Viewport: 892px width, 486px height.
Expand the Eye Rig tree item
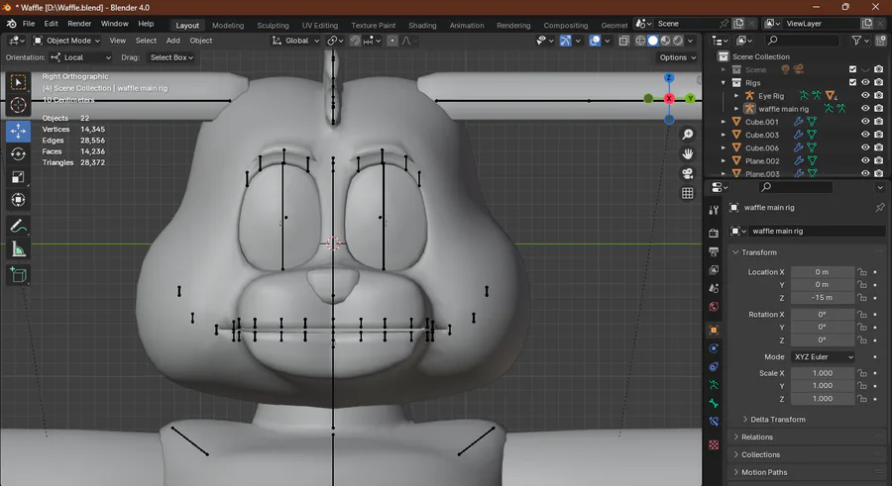pos(736,96)
